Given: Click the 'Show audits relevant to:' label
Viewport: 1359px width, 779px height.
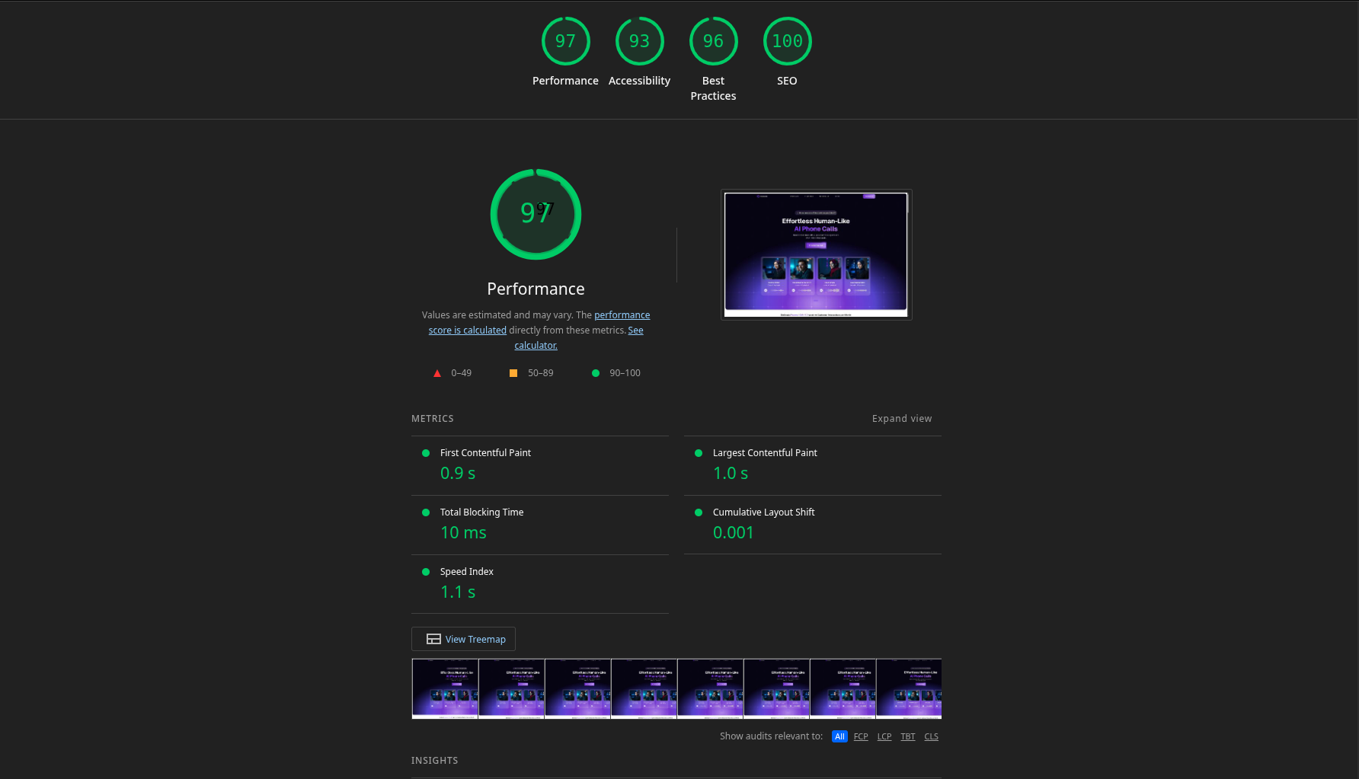Looking at the screenshot, I should click(x=771, y=736).
